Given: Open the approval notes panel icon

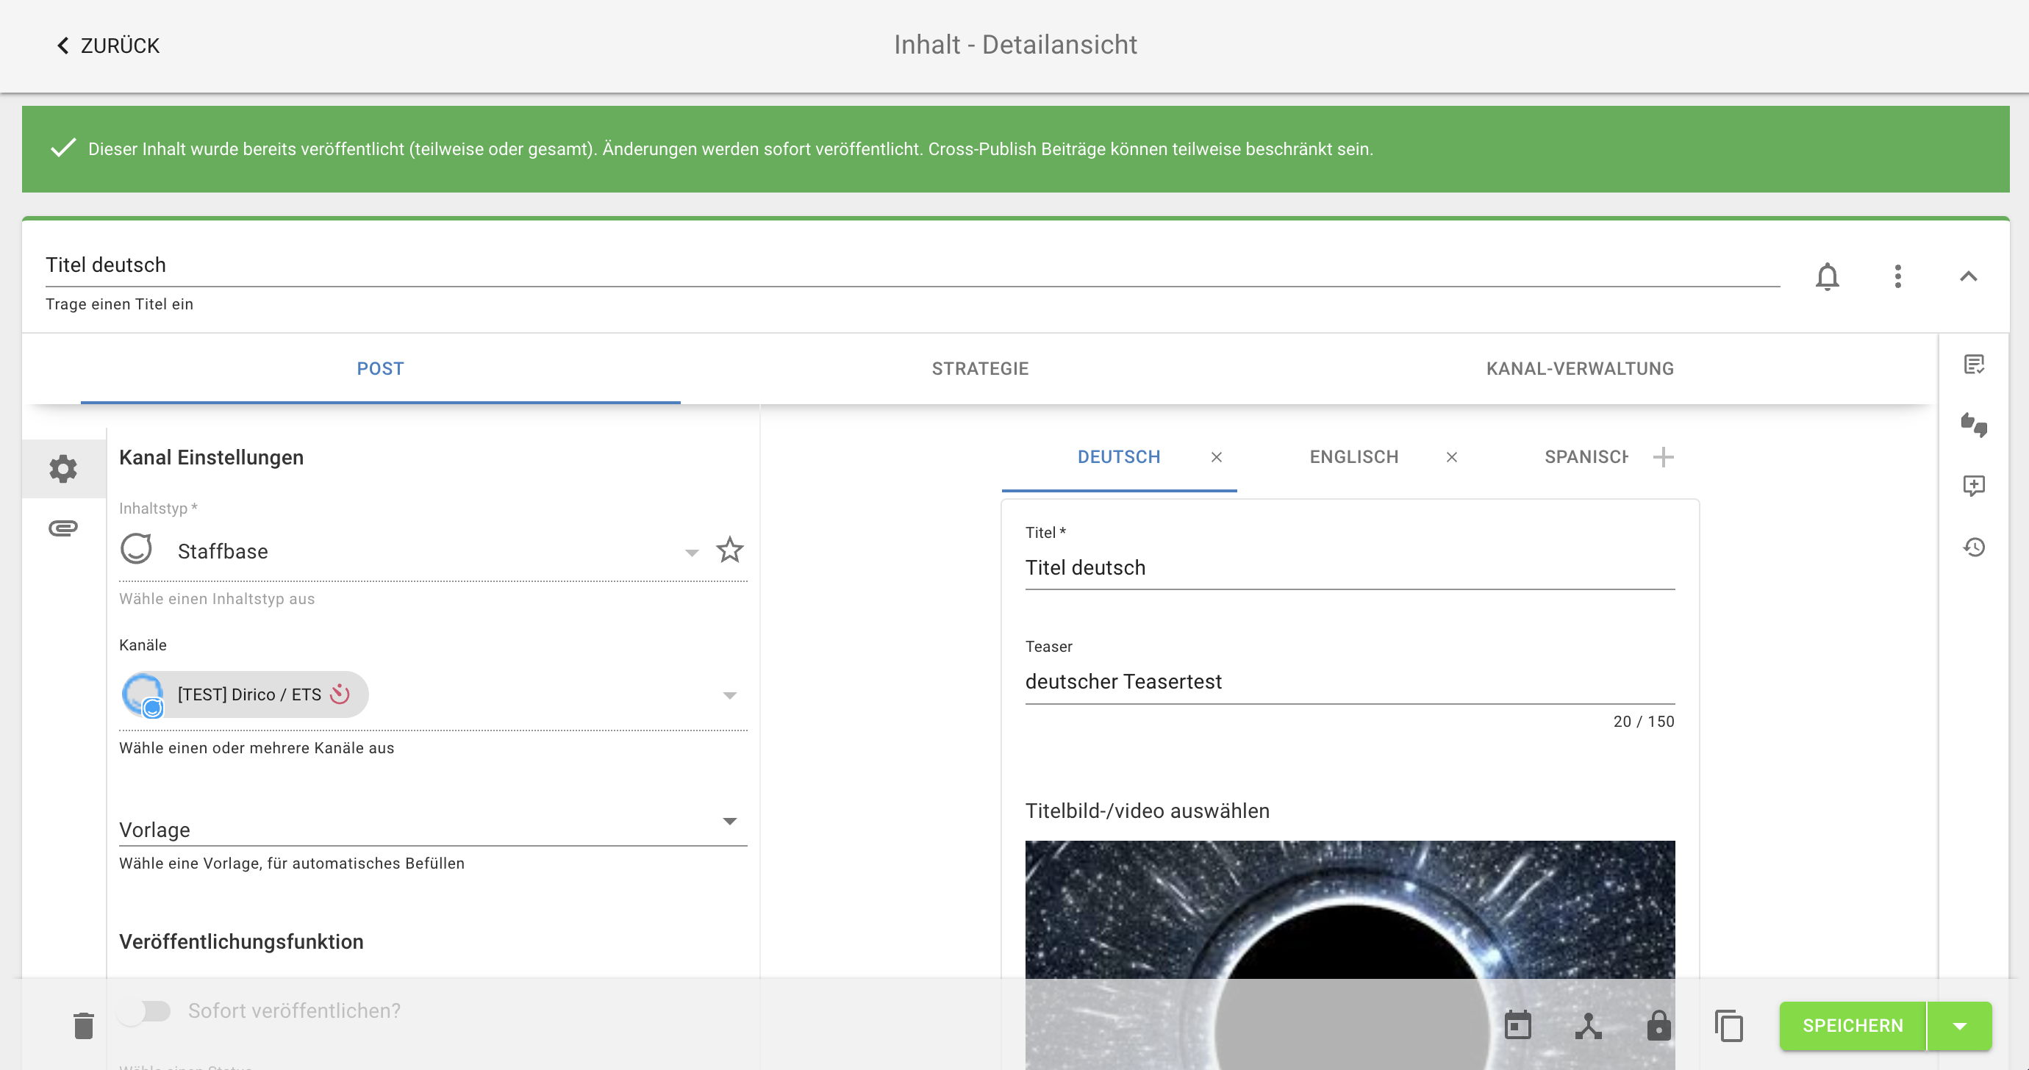Looking at the screenshot, I should point(1975,365).
